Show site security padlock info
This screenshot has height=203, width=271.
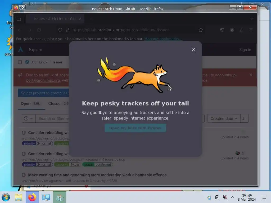(x=68, y=30)
